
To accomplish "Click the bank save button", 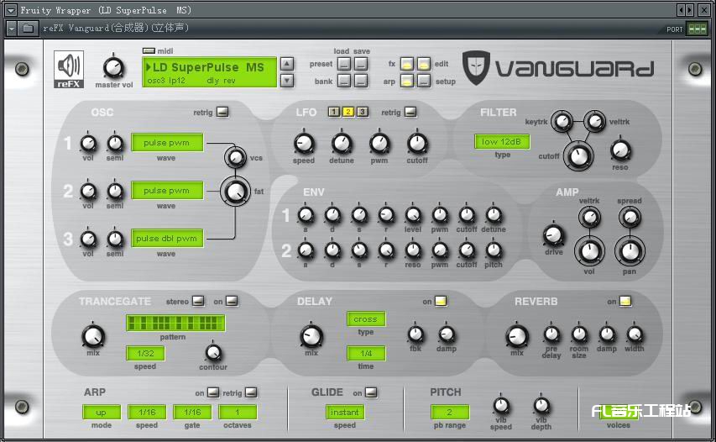I will (361, 81).
